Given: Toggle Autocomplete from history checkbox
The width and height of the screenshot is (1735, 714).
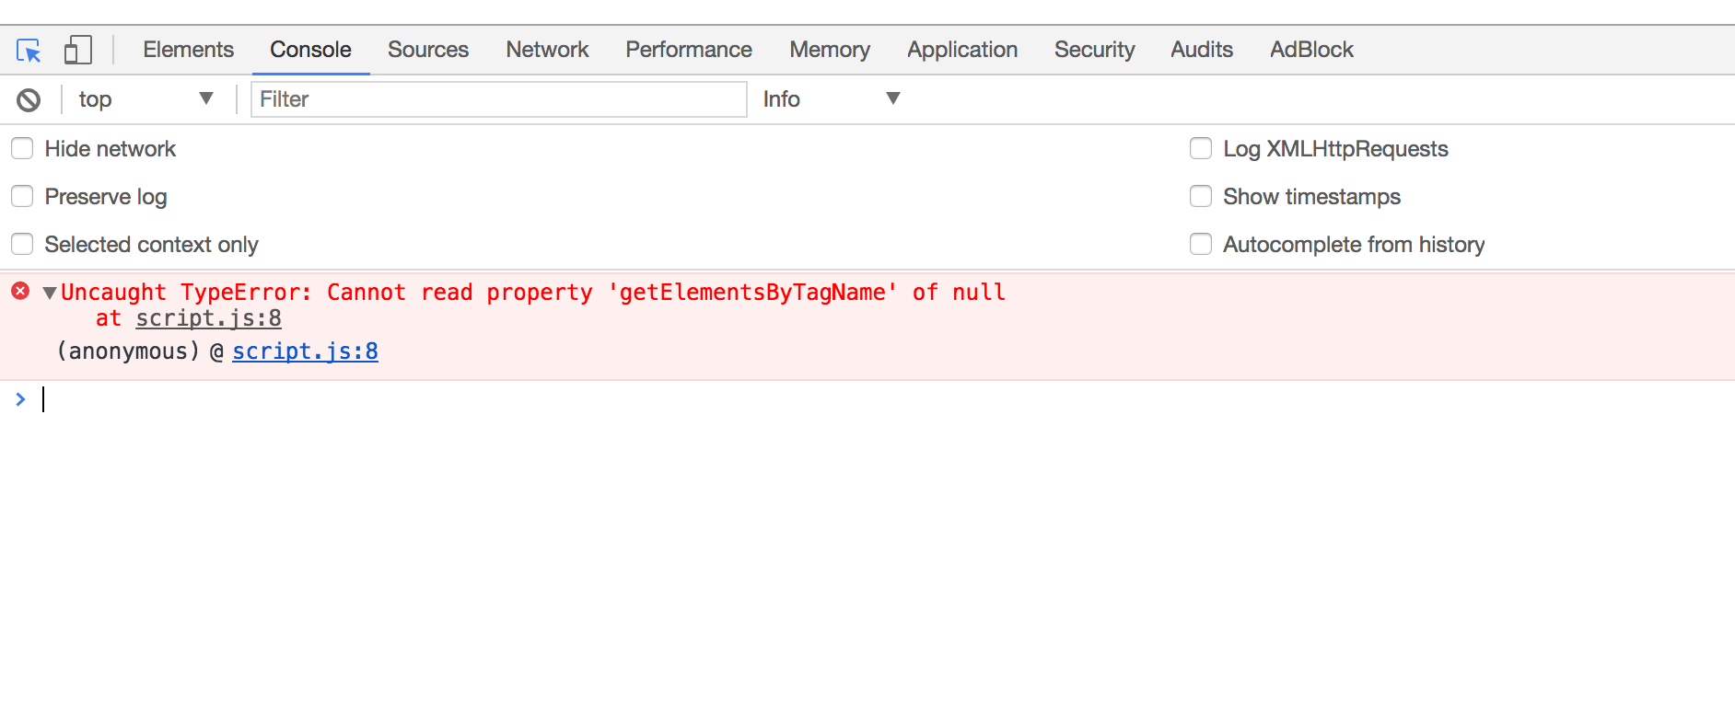Looking at the screenshot, I should click(1201, 245).
